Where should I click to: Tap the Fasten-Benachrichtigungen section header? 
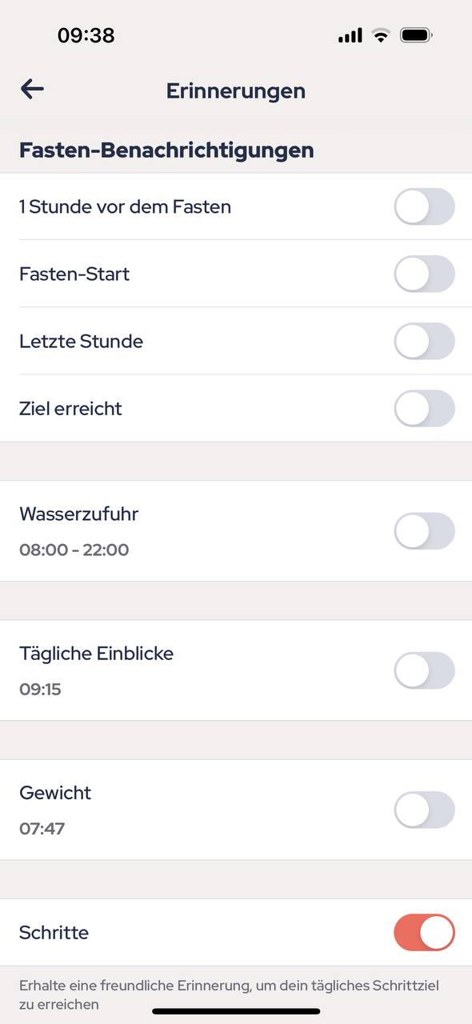pyautogui.click(x=166, y=150)
